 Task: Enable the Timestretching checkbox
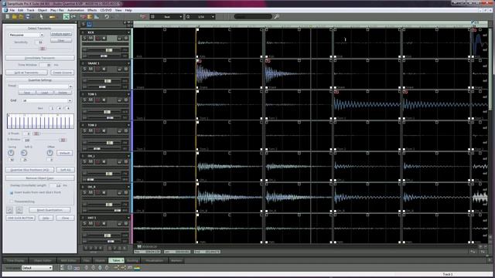coord(12,201)
